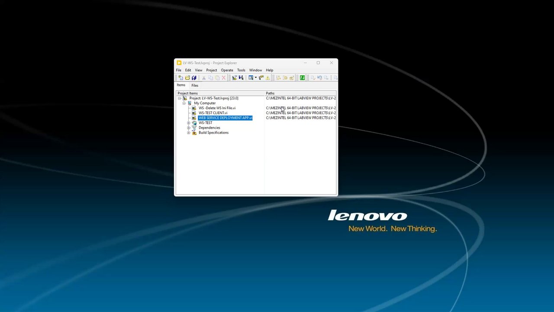Click the Copy toolbar icon
The width and height of the screenshot is (554, 312).
click(210, 78)
